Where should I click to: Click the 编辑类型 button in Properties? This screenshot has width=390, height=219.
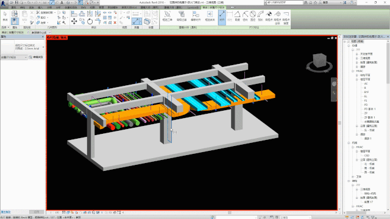click(x=36, y=57)
